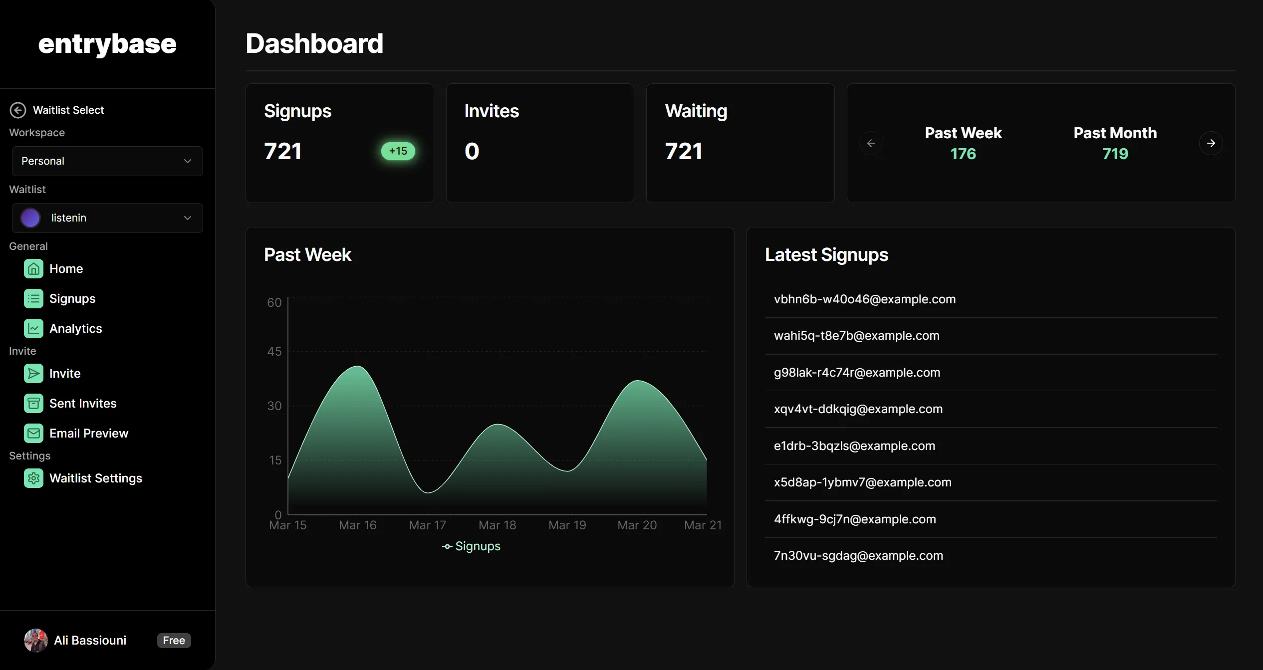This screenshot has width=1263, height=670.
Task: Click the Home house icon
Action: point(33,269)
